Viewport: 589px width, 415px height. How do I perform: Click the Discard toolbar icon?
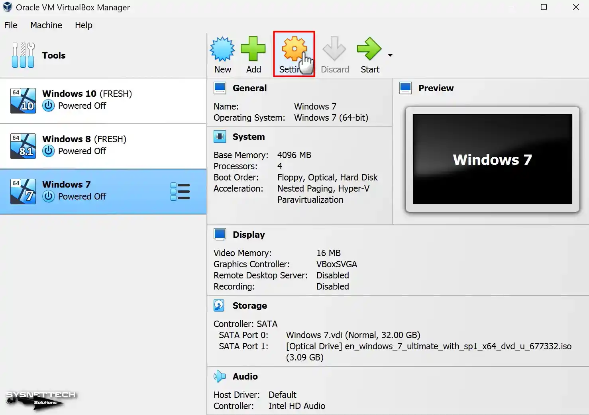[334, 49]
